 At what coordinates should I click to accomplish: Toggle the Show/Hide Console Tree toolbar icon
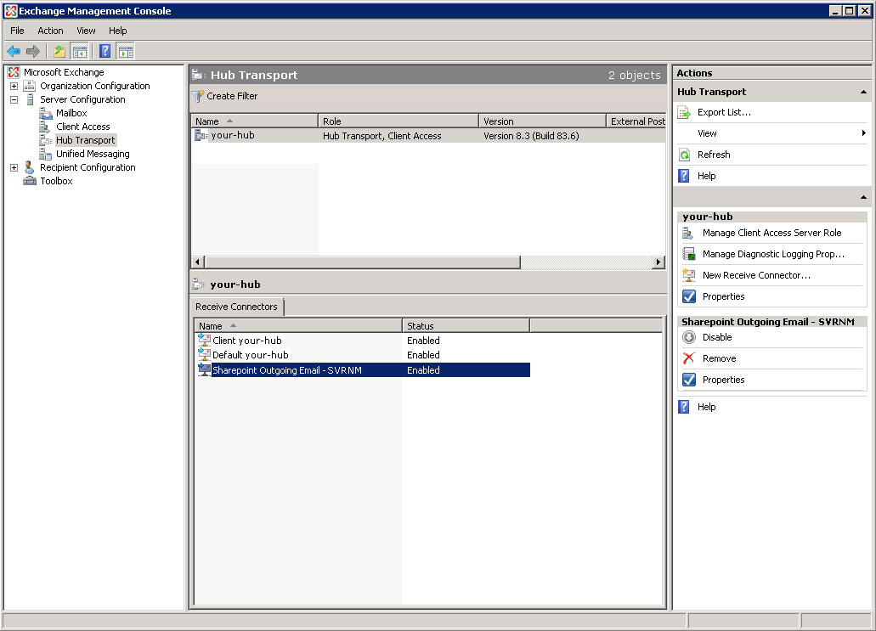click(x=80, y=52)
